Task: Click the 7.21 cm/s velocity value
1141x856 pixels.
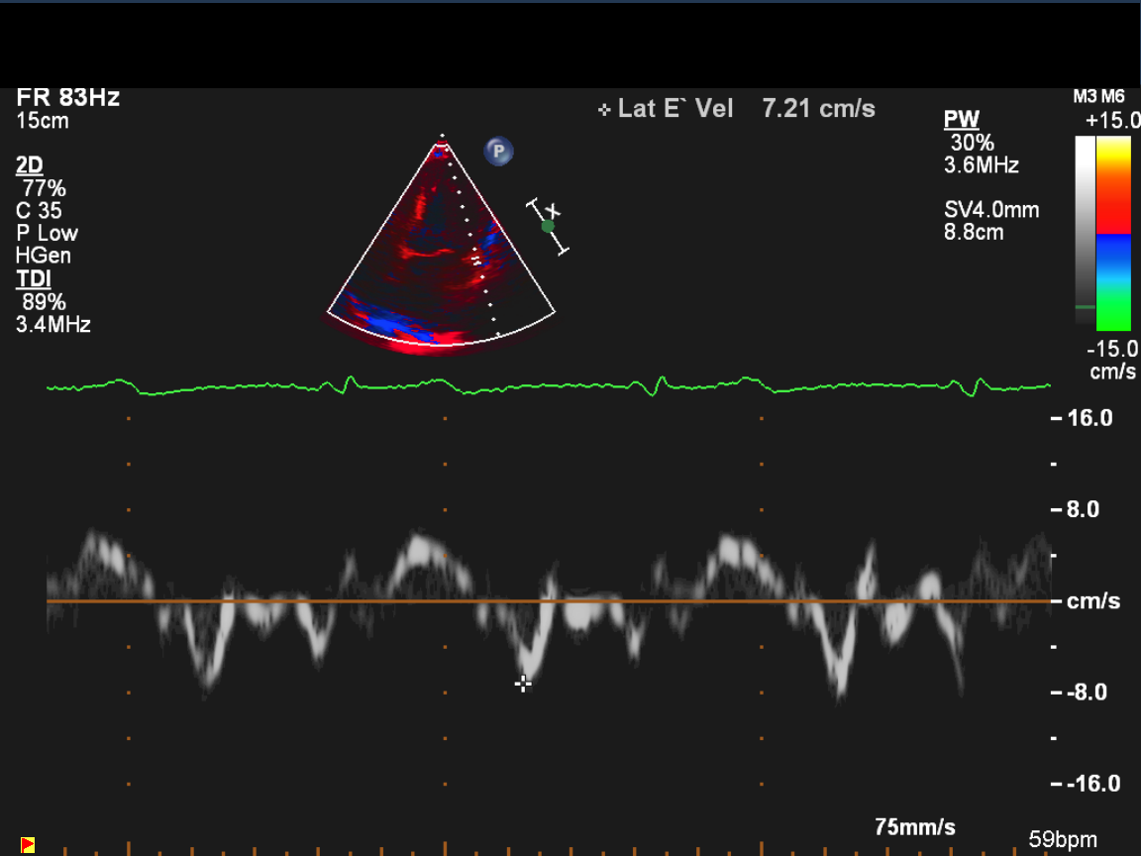Action: point(818,109)
